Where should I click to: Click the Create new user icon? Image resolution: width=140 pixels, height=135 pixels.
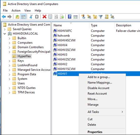[x=83, y=17]
